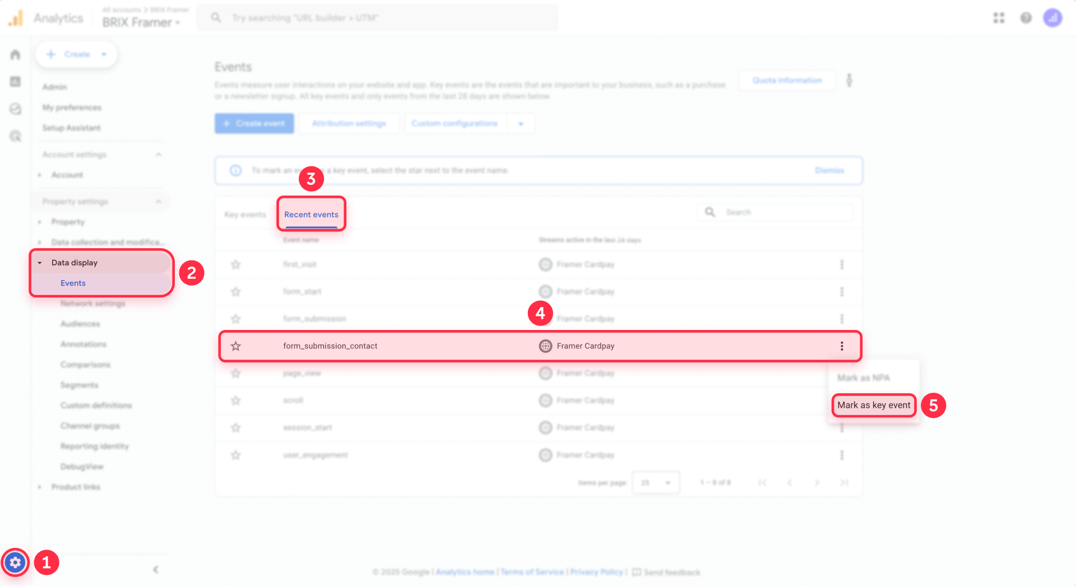Click the icon next to Quota information
Image resolution: width=1076 pixels, height=586 pixels.
click(x=849, y=80)
